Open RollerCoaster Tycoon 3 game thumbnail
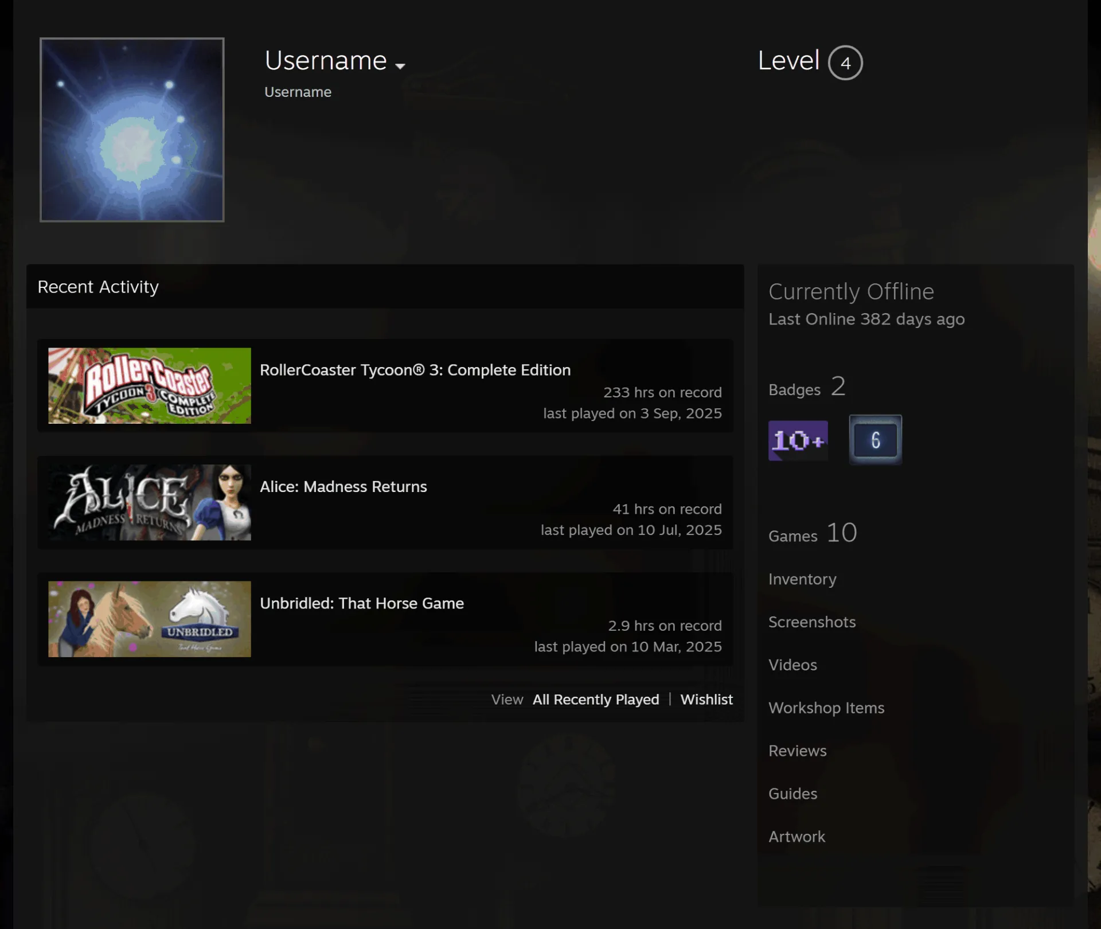1101x929 pixels. 150,386
